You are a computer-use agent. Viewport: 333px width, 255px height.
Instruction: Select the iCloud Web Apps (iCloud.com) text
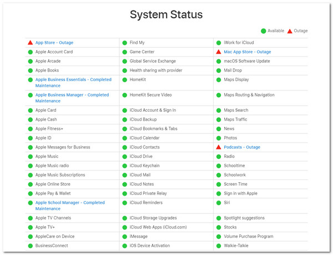(x=158, y=227)
